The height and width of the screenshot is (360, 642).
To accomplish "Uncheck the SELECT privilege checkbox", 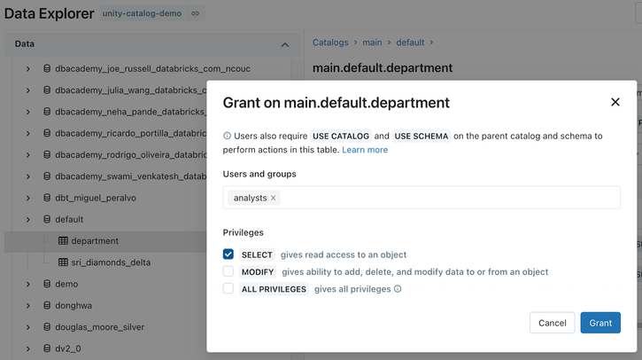I will (228, 254).
